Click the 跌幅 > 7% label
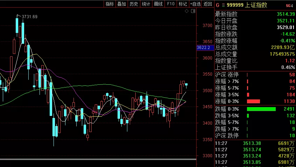Screen dimensions: 296x167 coord(227,129)
